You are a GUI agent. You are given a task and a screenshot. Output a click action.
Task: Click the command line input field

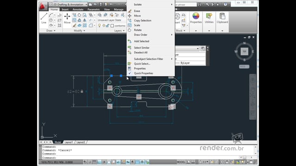click(141, 158)
